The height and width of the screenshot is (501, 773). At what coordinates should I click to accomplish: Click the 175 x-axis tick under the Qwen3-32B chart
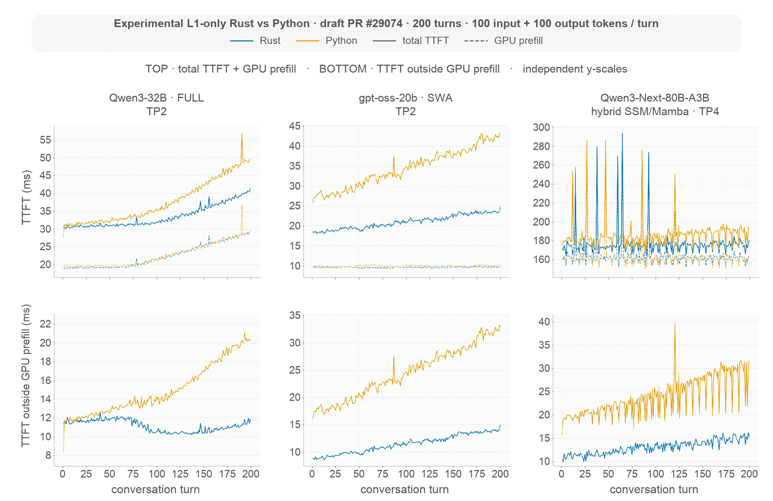(x=227, y=474)
